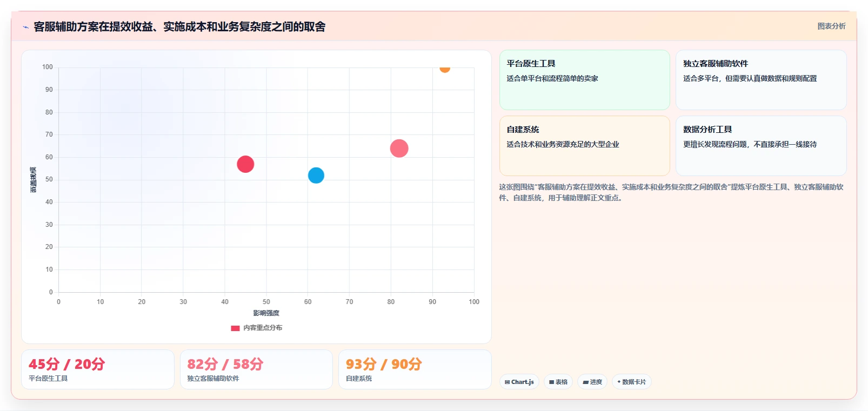This screenshot has height=411, width=868.
Task: Click the 自建系统 stat card label
Action: (x=359, y=379)
